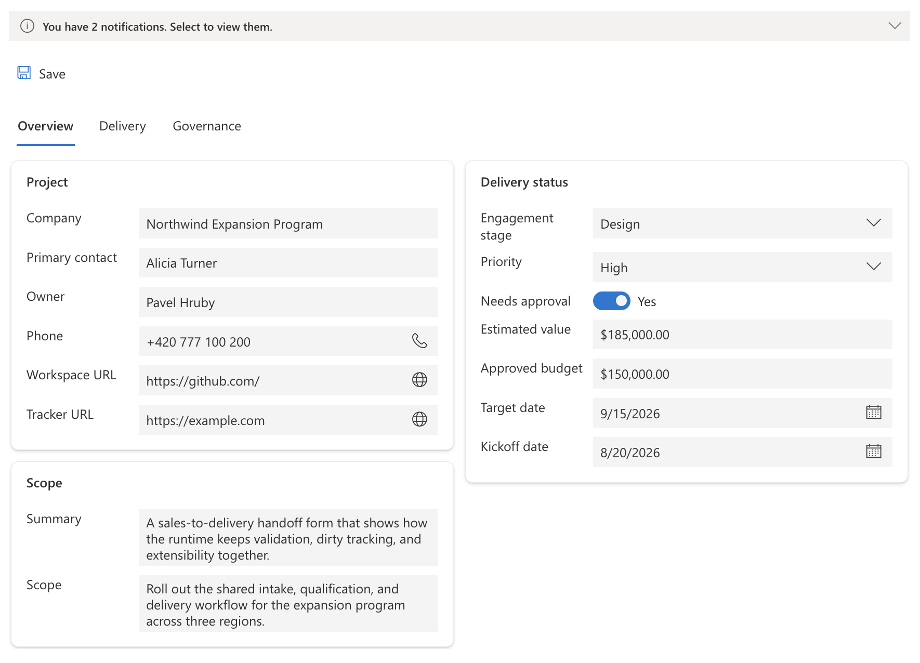
Task: Click the Save floppy disk icon
Action: point(24,73)
